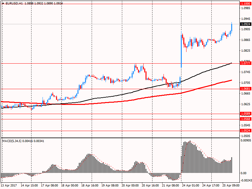Image resolution: width=252 pixels, height=189 pixels.
Task: Click the 1.0665 price scale value
Action: coord(246,93)
